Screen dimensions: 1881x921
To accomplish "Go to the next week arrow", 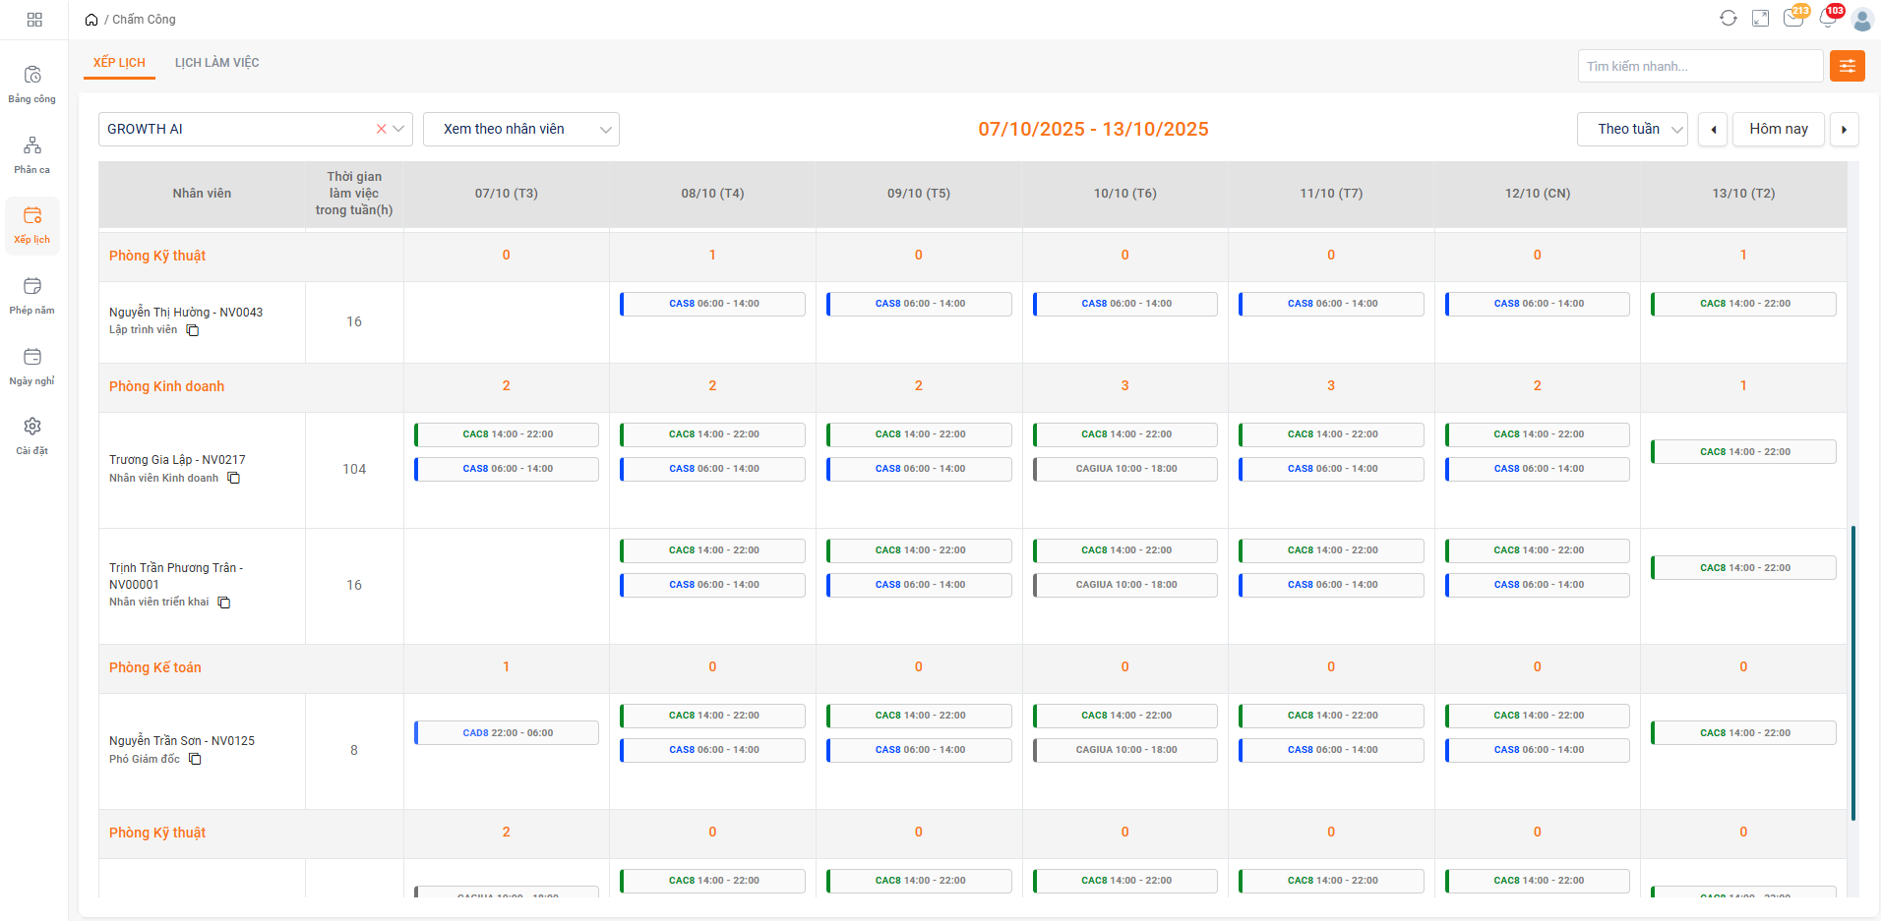I will tap(1844, 129).
